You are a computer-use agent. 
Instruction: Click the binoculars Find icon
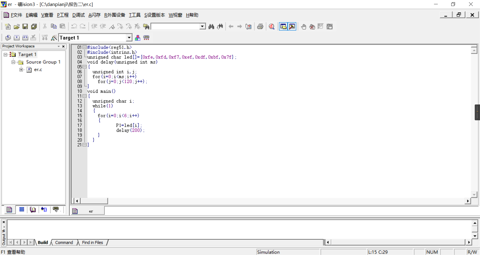click(x=211, y=26)
